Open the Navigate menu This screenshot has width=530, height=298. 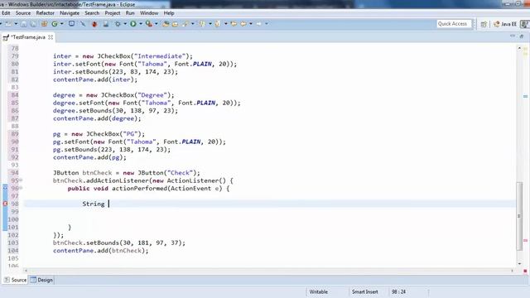70,13
